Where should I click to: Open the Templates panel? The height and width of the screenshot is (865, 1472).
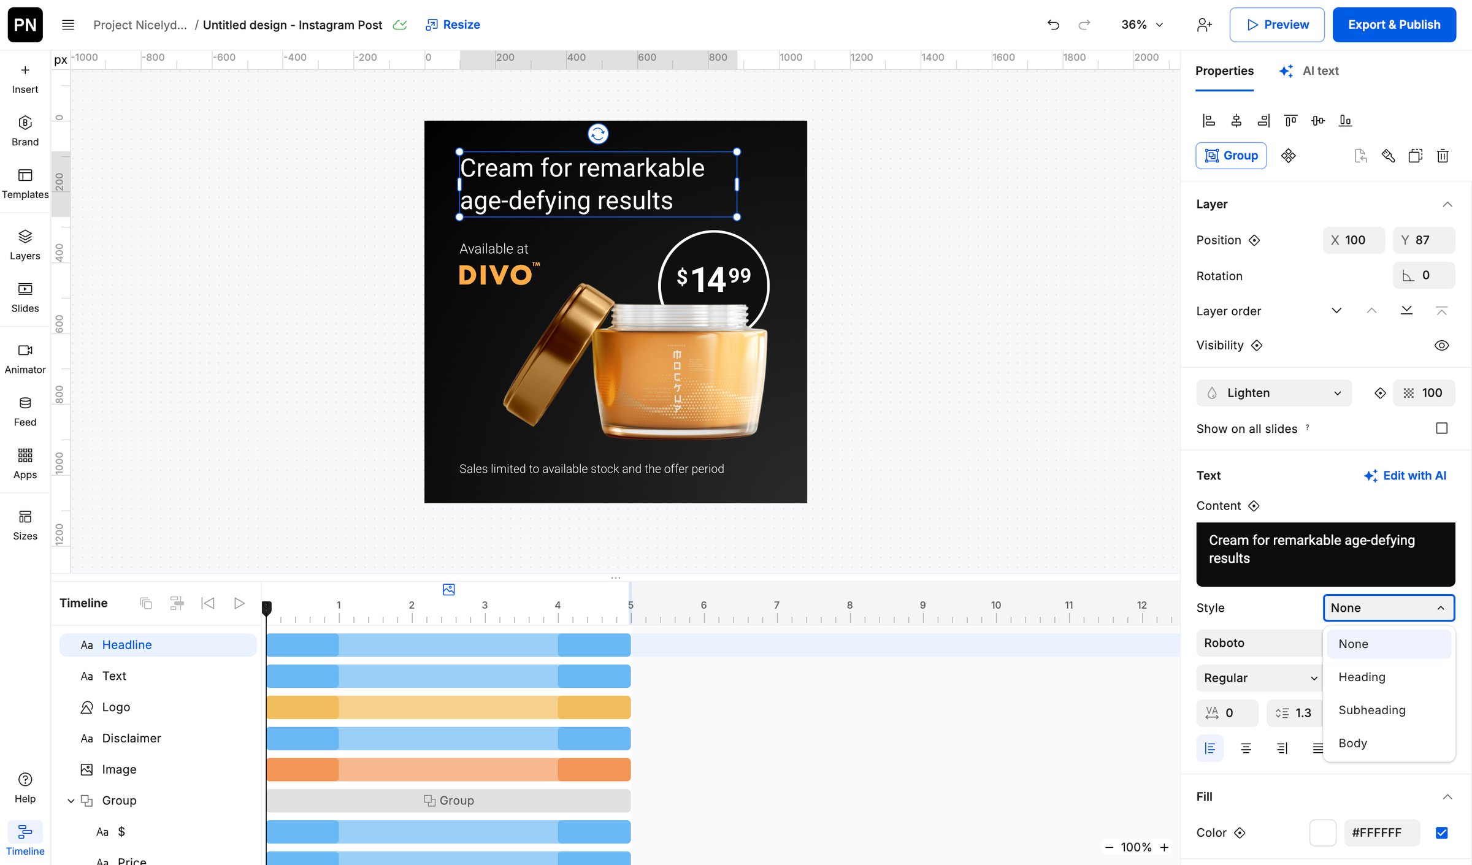pyautogui.click(x=25, y=185)
